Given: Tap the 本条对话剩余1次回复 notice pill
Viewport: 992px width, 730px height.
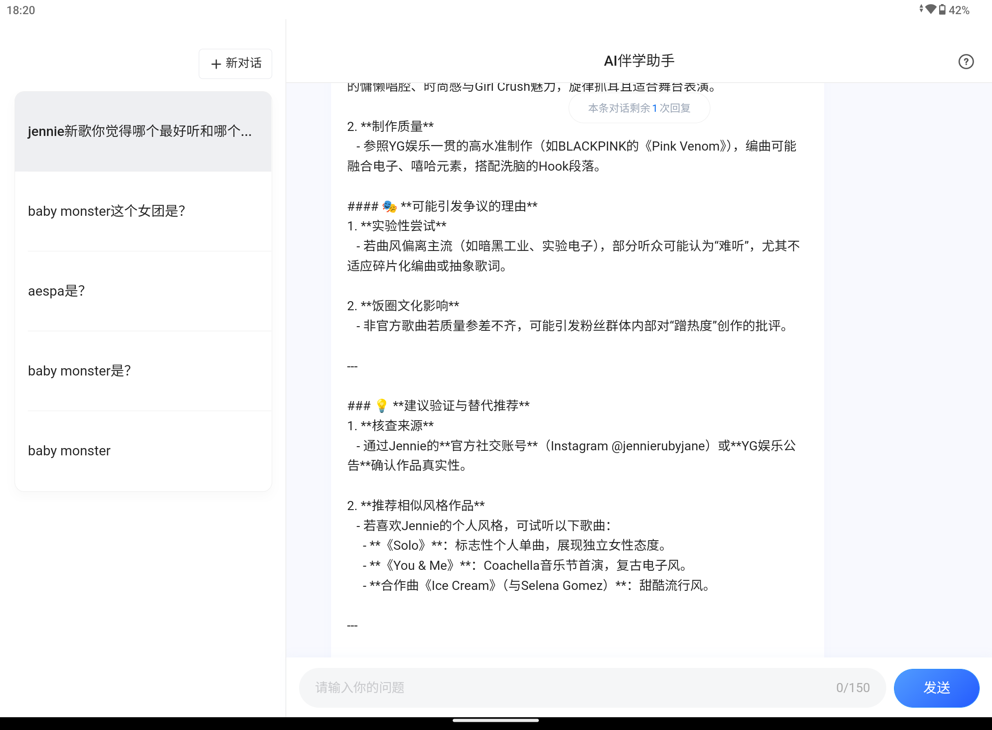Looking at the screenshot, I should click(639, 108).
